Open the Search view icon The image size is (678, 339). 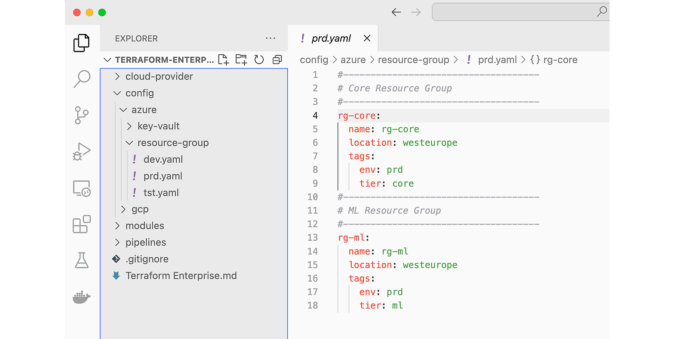82,79
